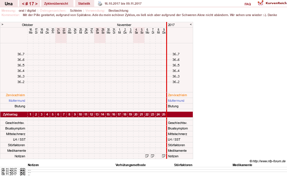Select cycle day 1 cell
This screenshot has width=287, height=188.
pyautogui.click(x=30, y=115)
